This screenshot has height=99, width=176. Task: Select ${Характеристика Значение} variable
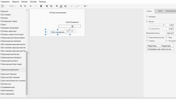(x=11, y=41)
